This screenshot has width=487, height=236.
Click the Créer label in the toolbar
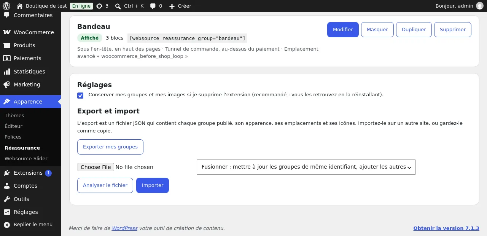(x=185, y=6)
